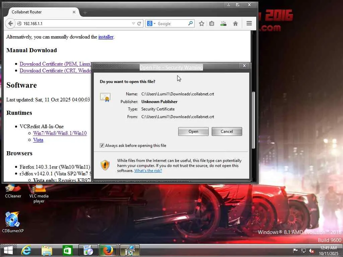Open the installer link
Image resolution: width=343 pixels, height=257 pixels.
coord(106,37)
